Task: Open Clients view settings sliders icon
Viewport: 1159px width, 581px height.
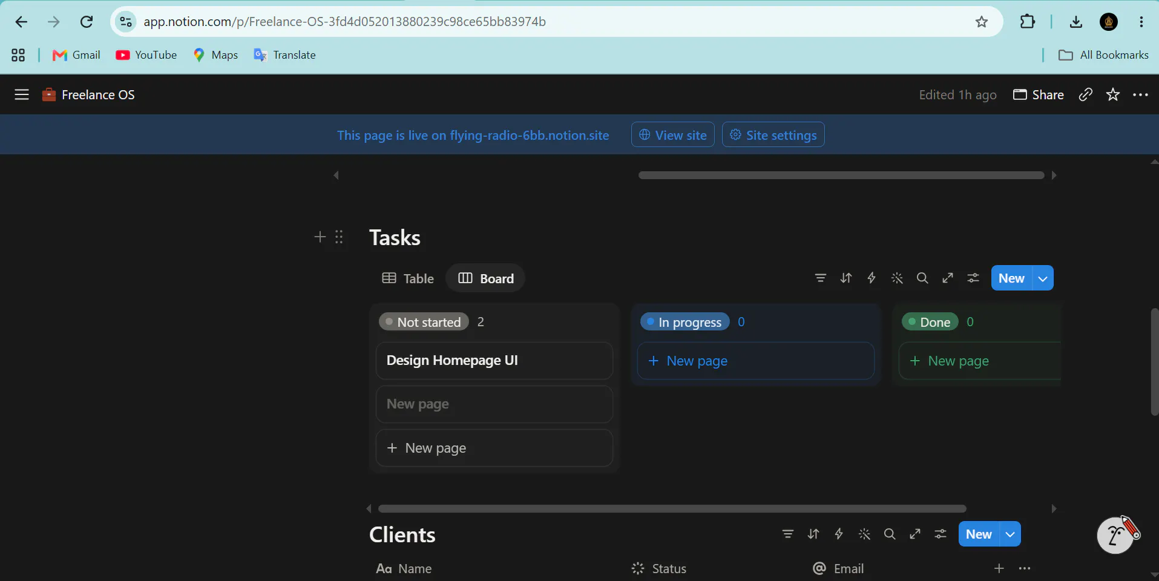Action: point(941,534)
